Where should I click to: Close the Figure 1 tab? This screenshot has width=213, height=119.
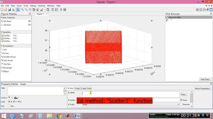(x=47, y=14)
